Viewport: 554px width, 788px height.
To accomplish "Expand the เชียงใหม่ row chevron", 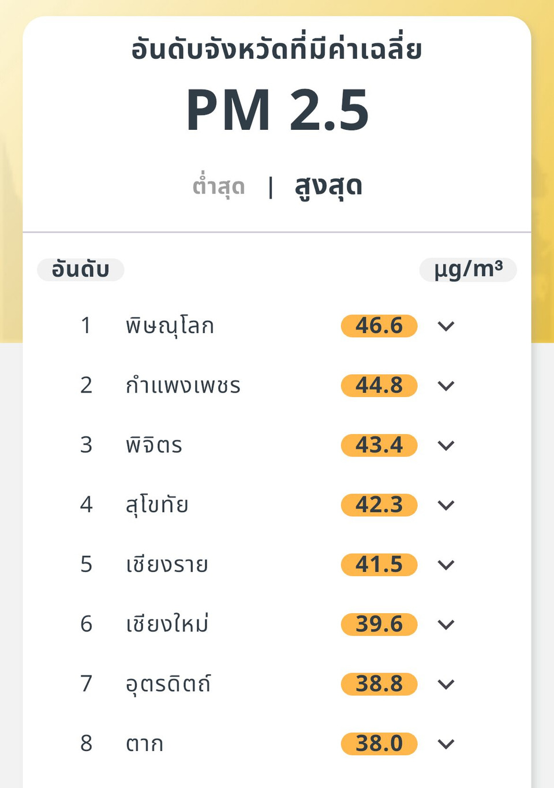I will (446, 624).
